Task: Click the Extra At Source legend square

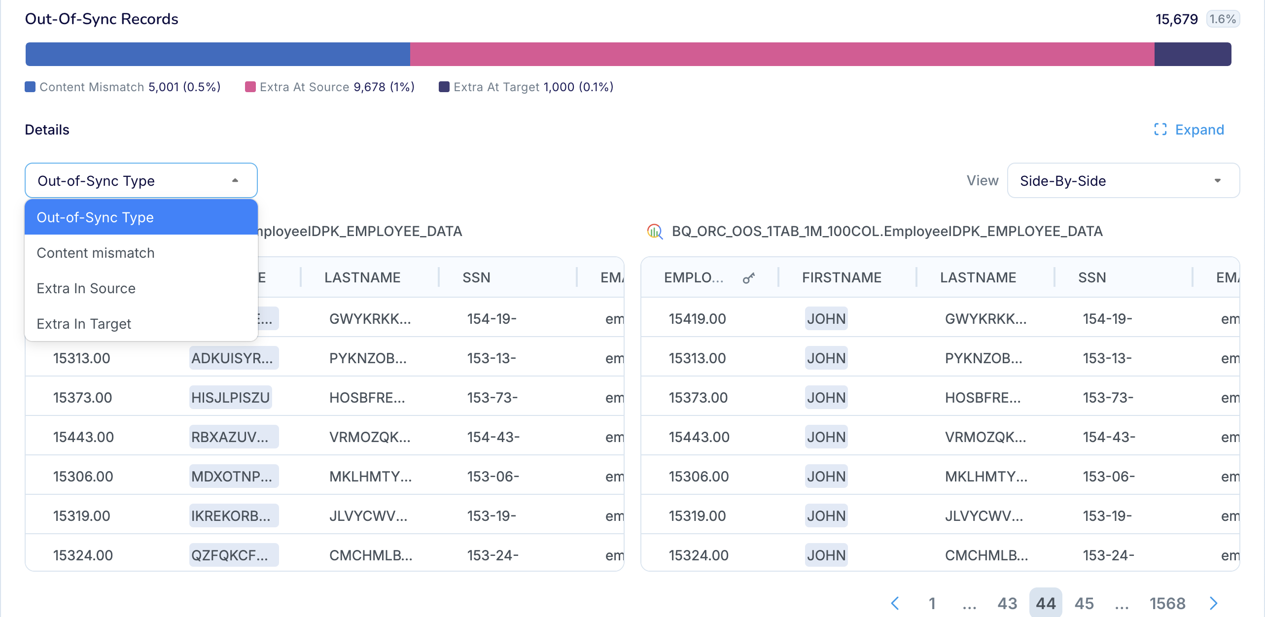Action: 250,86
